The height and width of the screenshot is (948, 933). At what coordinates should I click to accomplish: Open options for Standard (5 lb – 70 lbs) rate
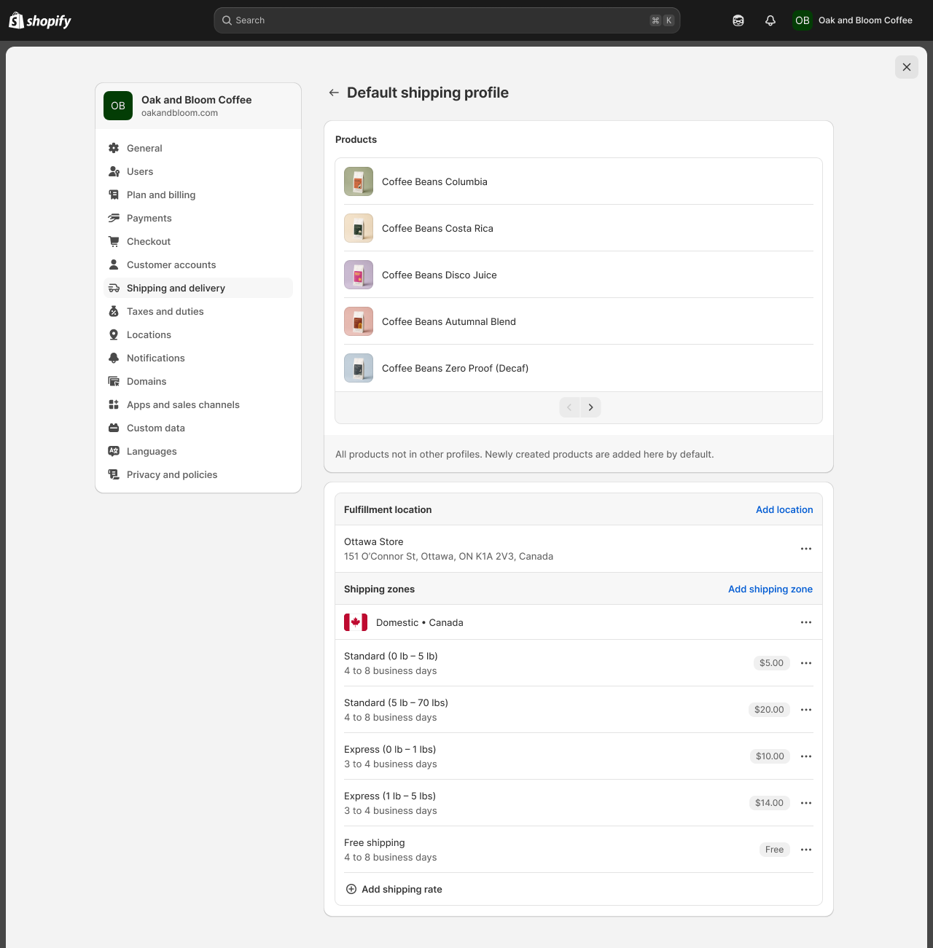(806, 710)
